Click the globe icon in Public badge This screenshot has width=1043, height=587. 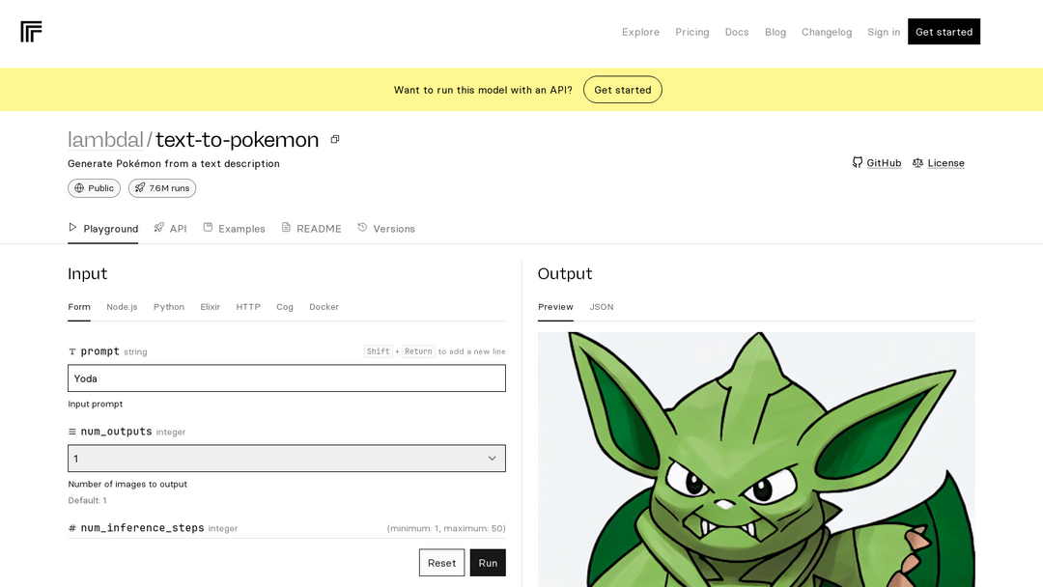[x=79, y=188]
